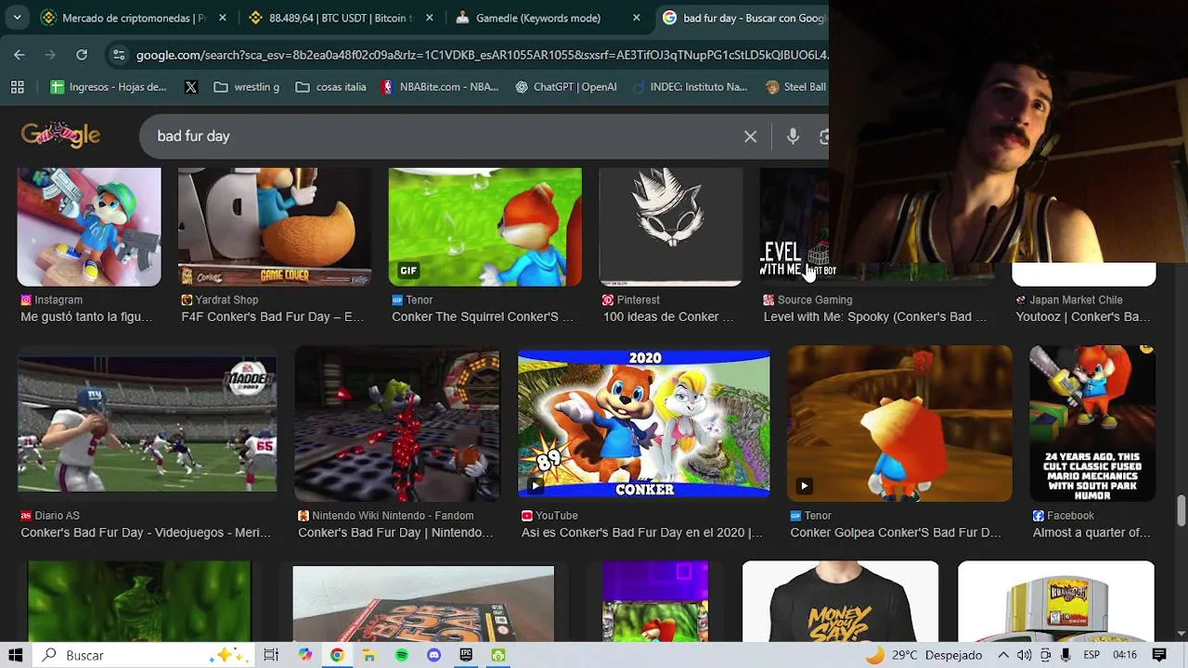
Task: Switch to the Mercado de criptomonedas tab
Action: (133, 18)
